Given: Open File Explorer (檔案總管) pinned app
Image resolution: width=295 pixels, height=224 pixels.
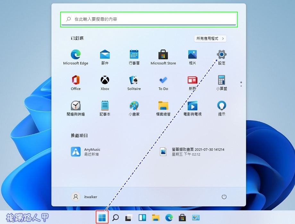Looking at the screenshot, I should pyautogui.click(x=163, y=108).
